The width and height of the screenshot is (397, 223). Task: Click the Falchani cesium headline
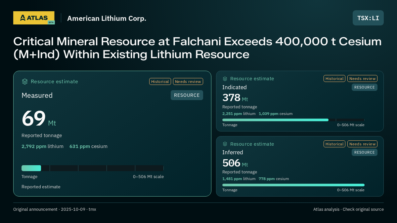[x=198, y=48]
